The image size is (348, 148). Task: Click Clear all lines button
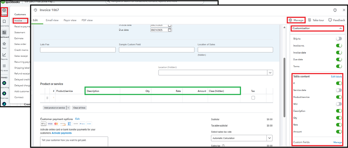pyautogui.click(x=79, y=108)
